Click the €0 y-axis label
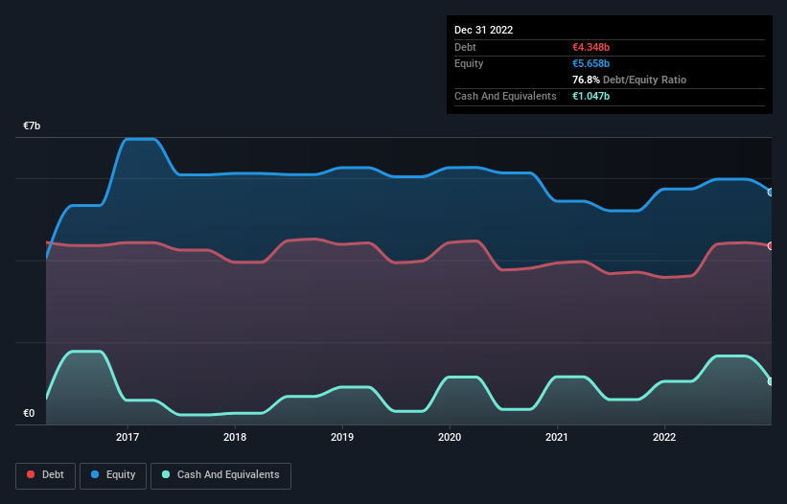This screenshot has height=504, width=787. tap(29, 413)
